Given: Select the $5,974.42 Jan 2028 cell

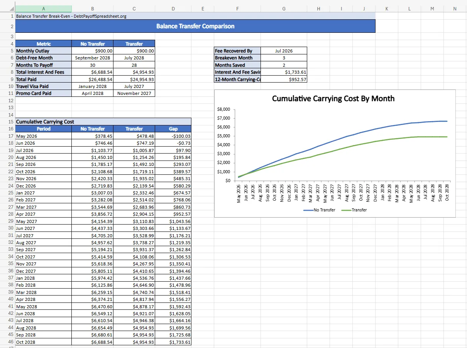Looking at the screenshot, I should [x=92, y=278].
